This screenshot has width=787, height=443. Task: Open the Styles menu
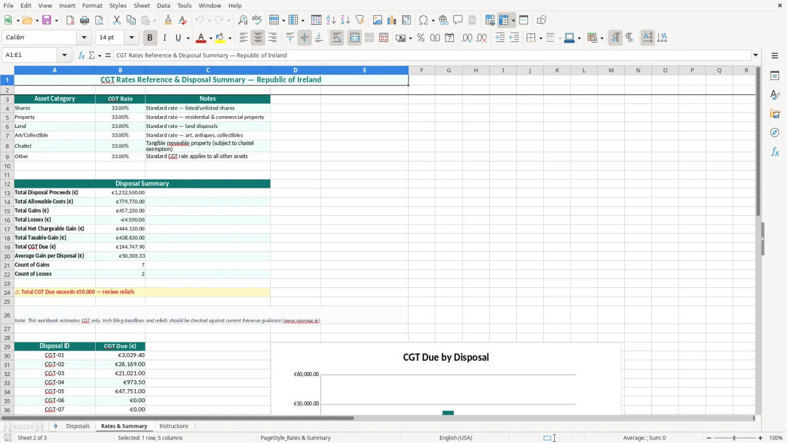click(x=118, y=5)
